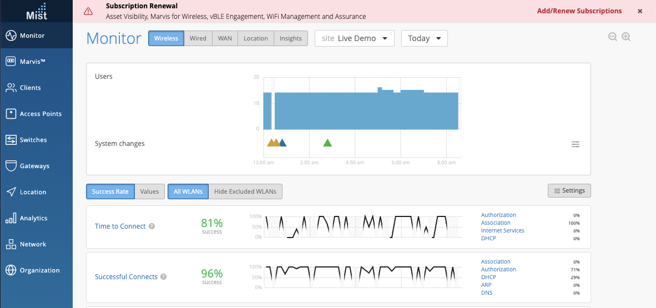The image size is (656, 308).
Task: Switch the metric view to Values
Action: (x=149, y=191)
